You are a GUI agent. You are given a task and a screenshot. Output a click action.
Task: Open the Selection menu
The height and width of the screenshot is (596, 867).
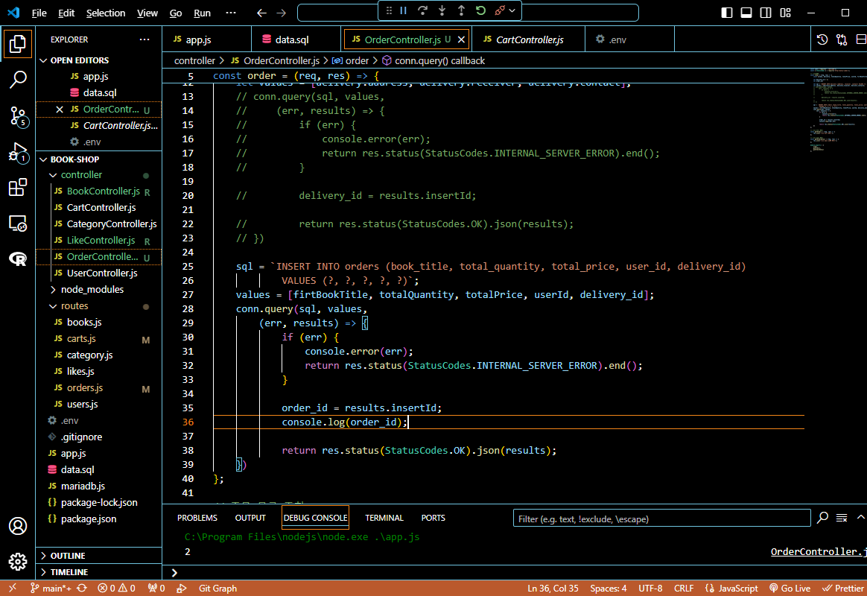(x=106, y=13)
